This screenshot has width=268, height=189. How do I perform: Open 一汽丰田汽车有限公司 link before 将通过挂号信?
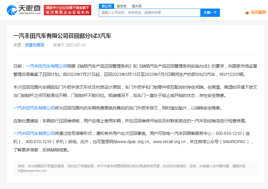[34, 133]
